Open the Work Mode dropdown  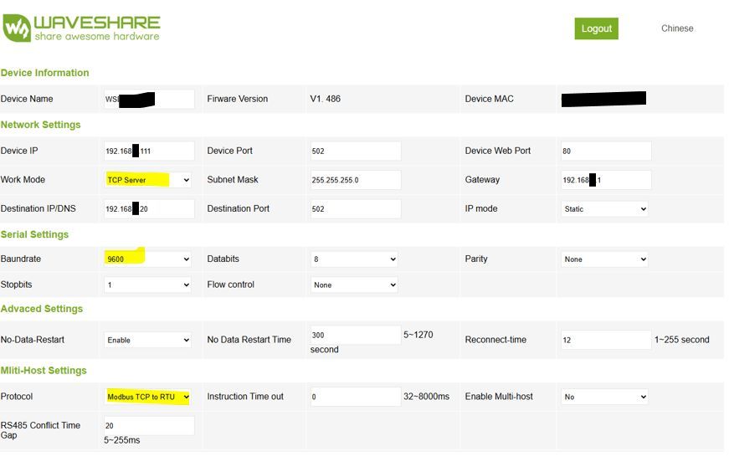tap(148, 180)
